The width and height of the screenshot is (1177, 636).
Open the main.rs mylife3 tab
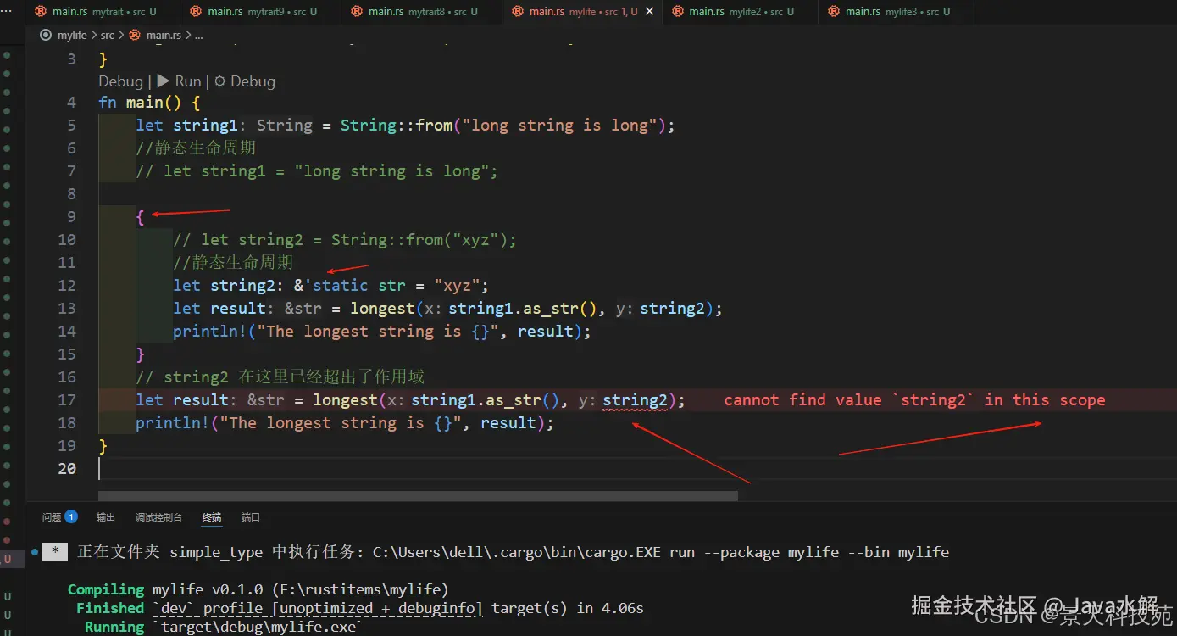pyautogui.click(x=897, y=12)
